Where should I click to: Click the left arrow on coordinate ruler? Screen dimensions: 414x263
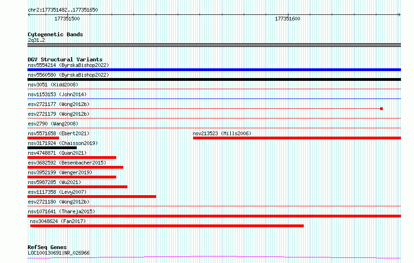[x=29, y=15]
